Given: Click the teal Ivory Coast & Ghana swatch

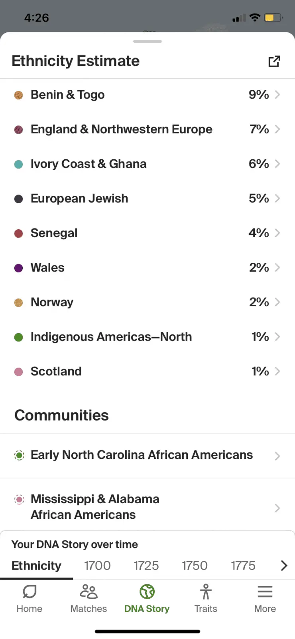Looking at the screenshot, I should coord(19,164).
